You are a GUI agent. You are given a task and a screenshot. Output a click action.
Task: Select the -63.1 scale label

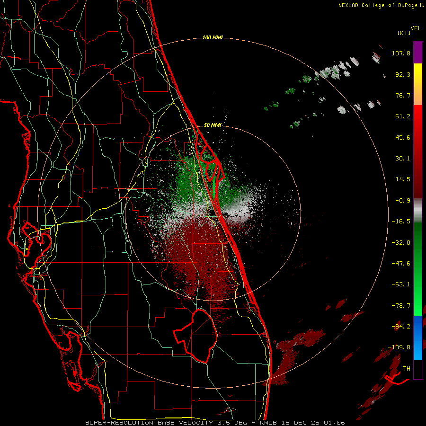[x=401, y=284]
